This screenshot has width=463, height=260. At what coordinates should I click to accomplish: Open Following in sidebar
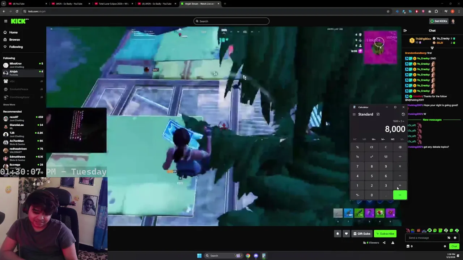16,47
